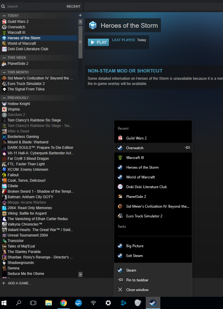The width and height of the screenshot is (223, 309).
Task: Click the World of Warcraft icon in library
Action: (x=4, y=43)
